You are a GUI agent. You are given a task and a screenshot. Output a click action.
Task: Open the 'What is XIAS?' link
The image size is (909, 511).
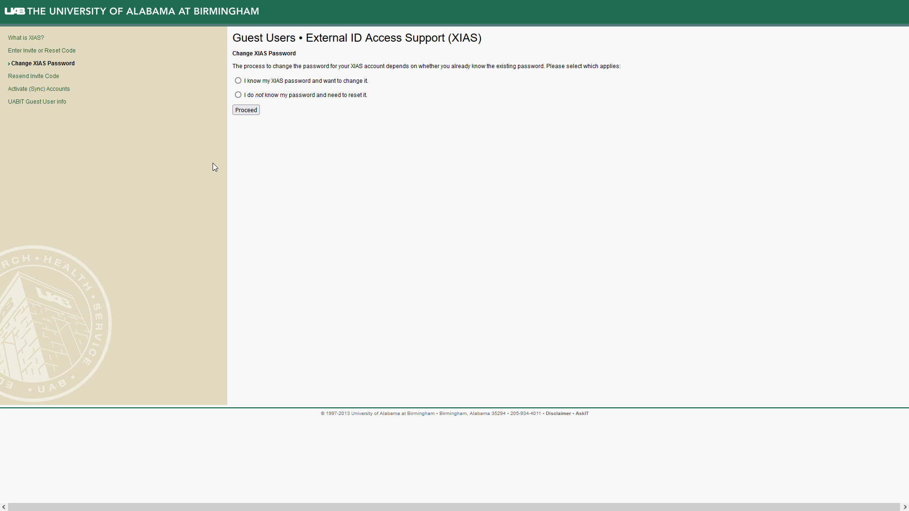(x=26, y=38)
